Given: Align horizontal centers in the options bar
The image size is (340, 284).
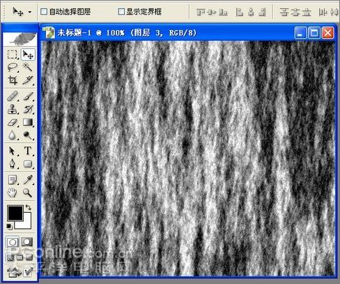Looking at the screenshot, I should [x=251, y=12].
